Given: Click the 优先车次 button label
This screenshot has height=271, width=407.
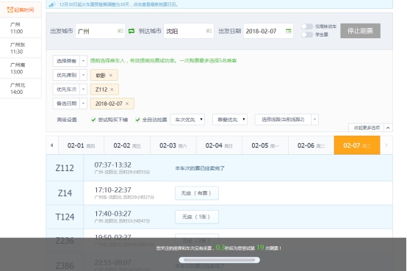Looking at the screenshot, I should click(x=66, y=90).
